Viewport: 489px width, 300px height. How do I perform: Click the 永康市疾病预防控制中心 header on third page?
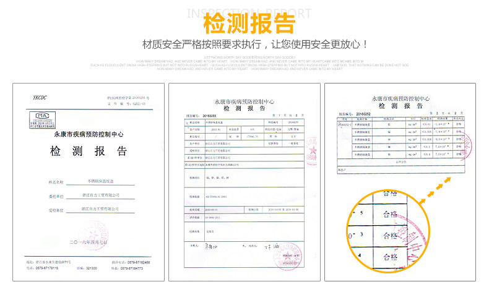(400, 99)
